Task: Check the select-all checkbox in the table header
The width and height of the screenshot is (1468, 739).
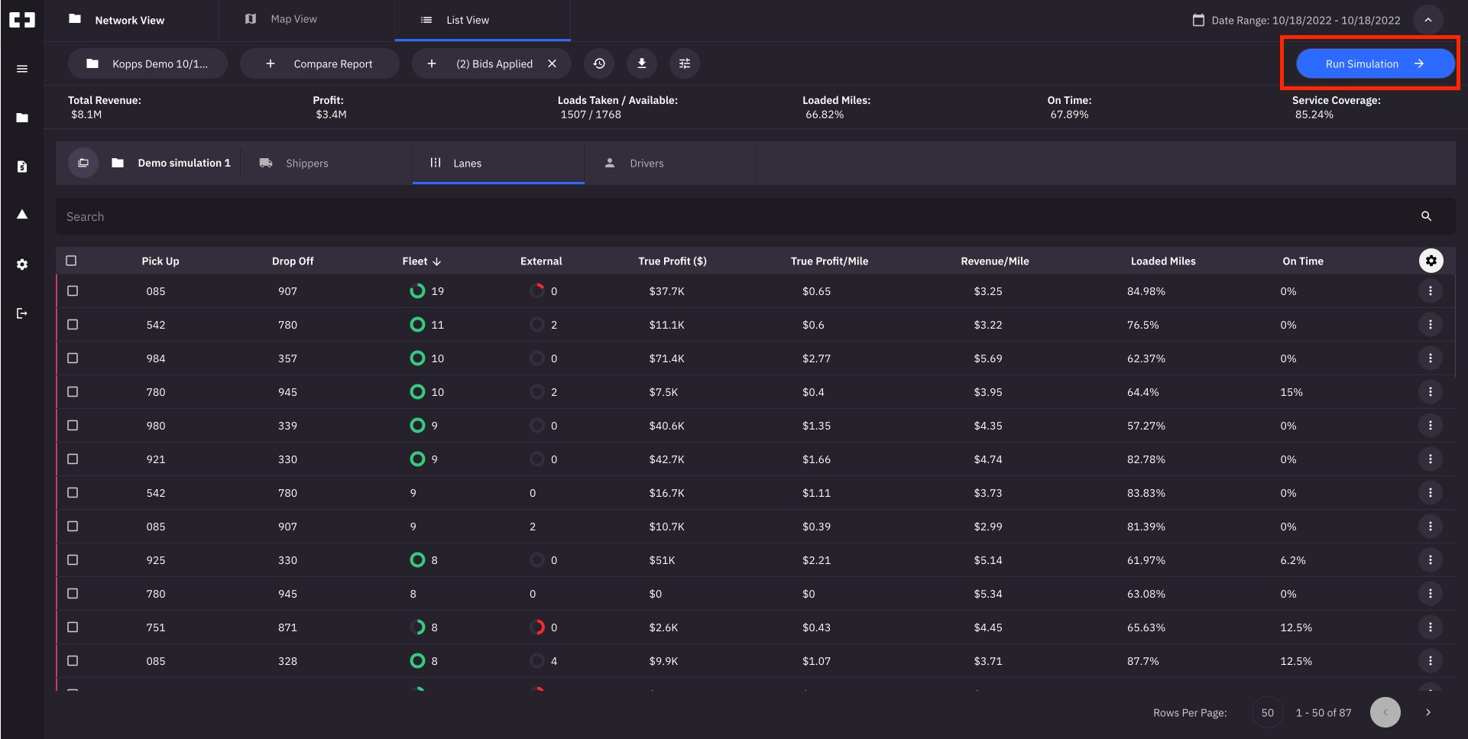Action: point(71,261)
